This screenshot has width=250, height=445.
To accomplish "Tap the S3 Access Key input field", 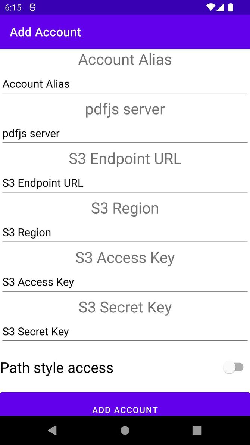I will 125,282.
